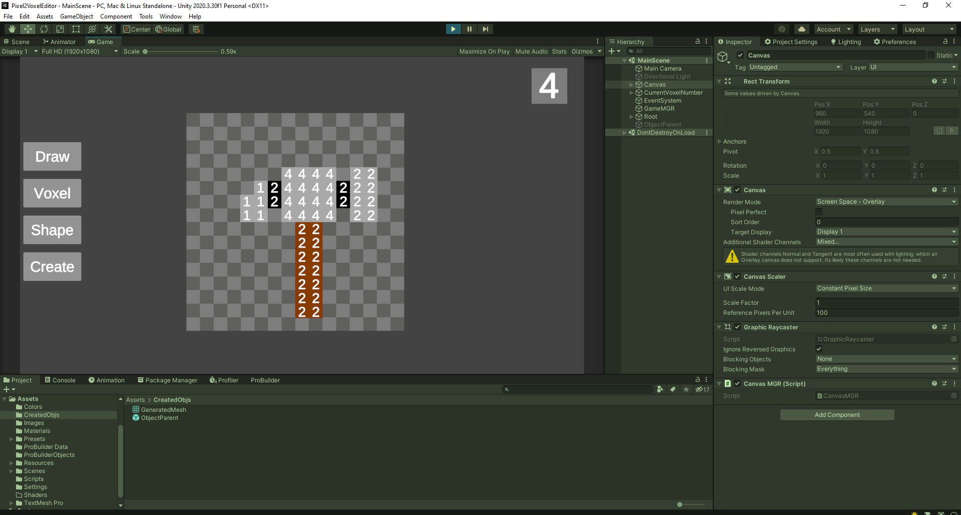Expand the Presets folder
Viewport: 961px width, 515px height.
point(12,439)
